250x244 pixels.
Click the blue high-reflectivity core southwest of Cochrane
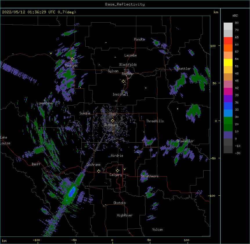pos(72,192)
